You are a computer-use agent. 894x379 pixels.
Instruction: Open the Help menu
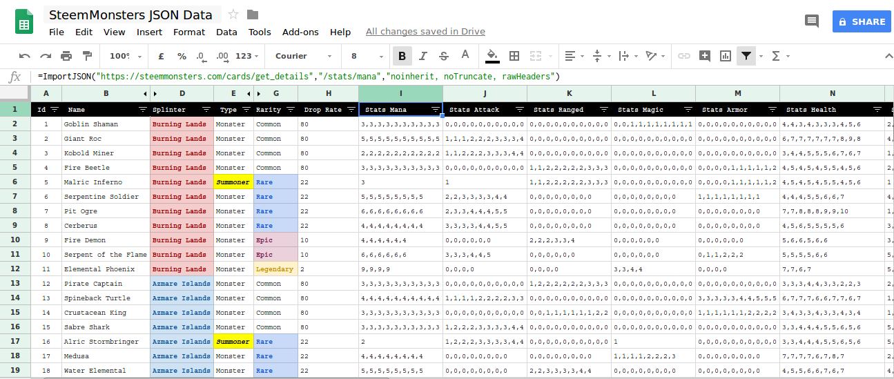(340, 32)
